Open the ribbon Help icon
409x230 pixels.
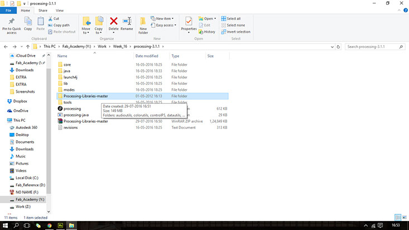[406, 11]
